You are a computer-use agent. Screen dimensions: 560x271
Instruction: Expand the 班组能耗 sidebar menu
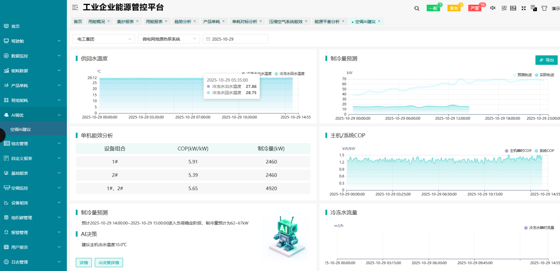pos(33,100)
